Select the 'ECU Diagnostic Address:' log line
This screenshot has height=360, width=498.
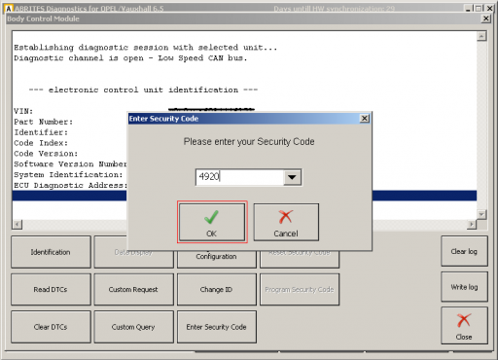pyautogui.click(x=70, y=186)
